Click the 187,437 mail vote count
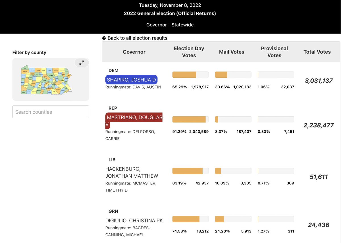341x243 pixels. [x=244, y=132]
